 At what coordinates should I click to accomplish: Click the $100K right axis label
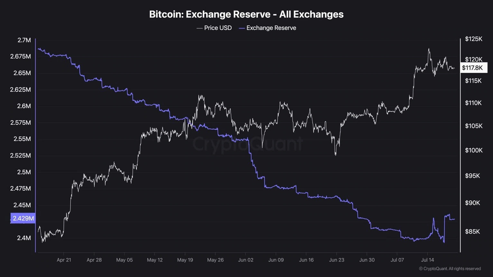(x=474, y=150)
